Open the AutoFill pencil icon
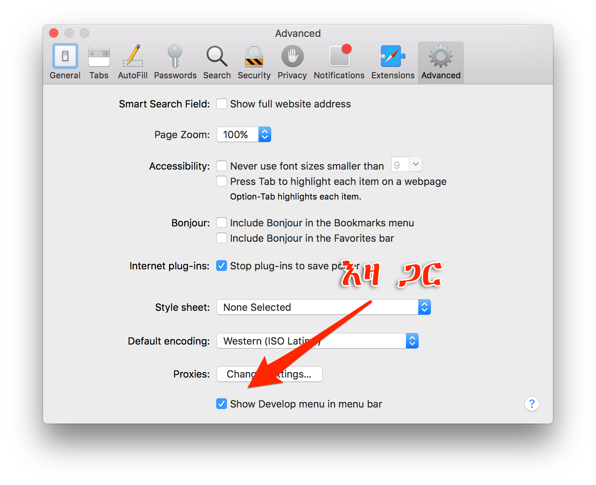 click(x=133, y=56)
